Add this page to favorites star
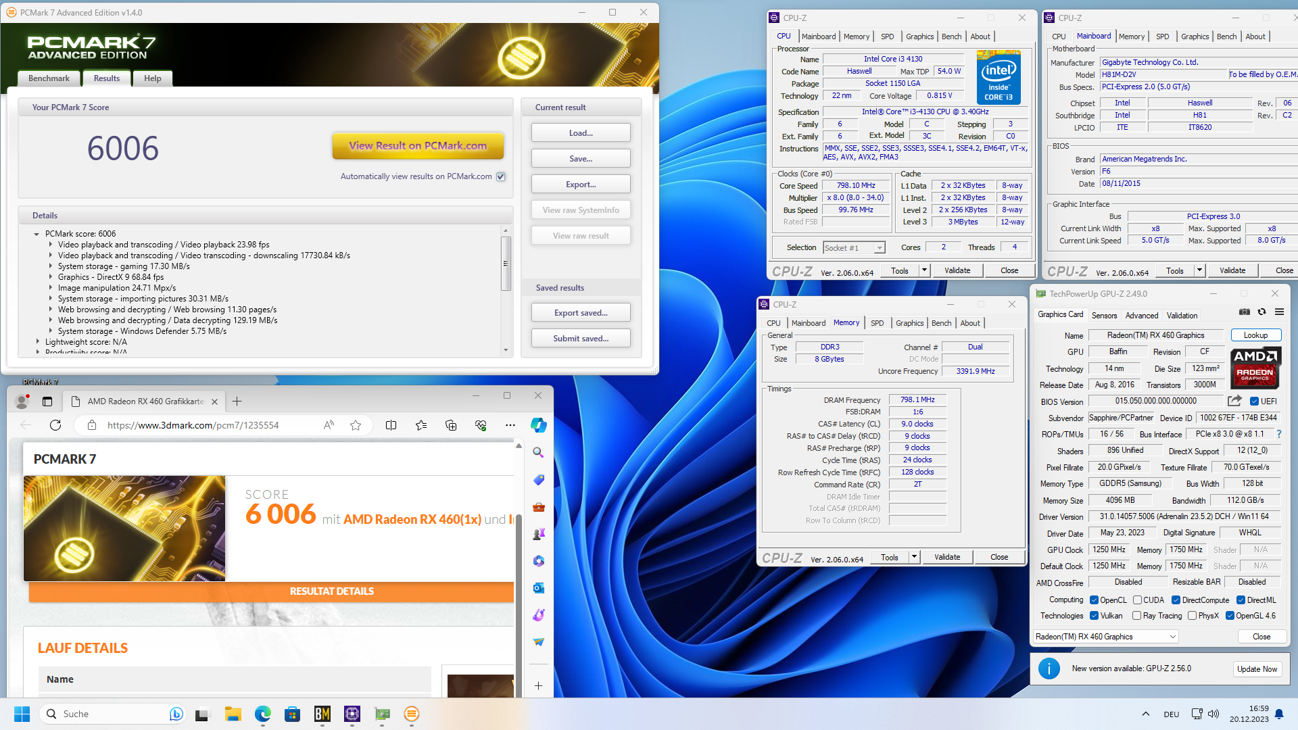Image resolution: width=1298 pixels, height=730 pixels. click(x=356, y=425)
